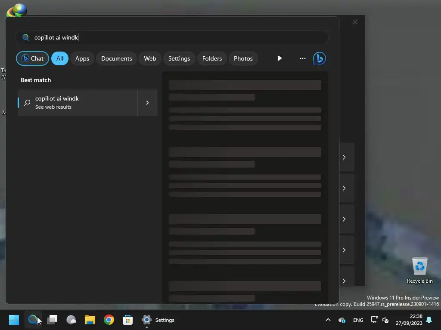The height and width of the screenshot is (330, 441).
Task: Click the bottom chevron in Settings window
Action: 344,281
